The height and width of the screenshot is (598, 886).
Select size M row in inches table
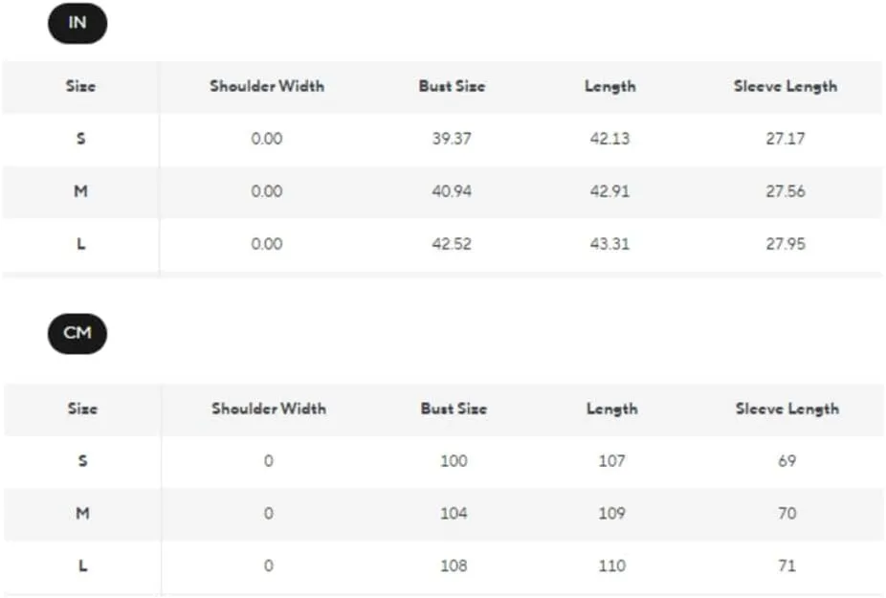(x=442, y=191)
